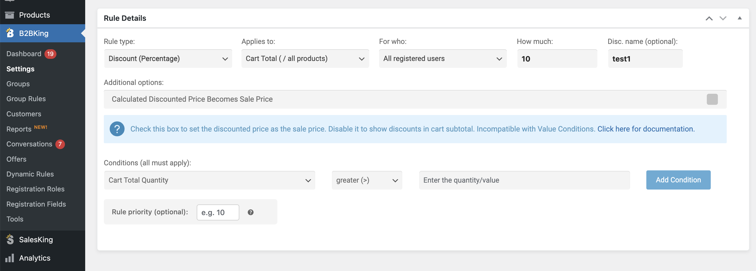Click the blue question mark info icon
This screenshot has height=271, width=756.
coord(117,129)
